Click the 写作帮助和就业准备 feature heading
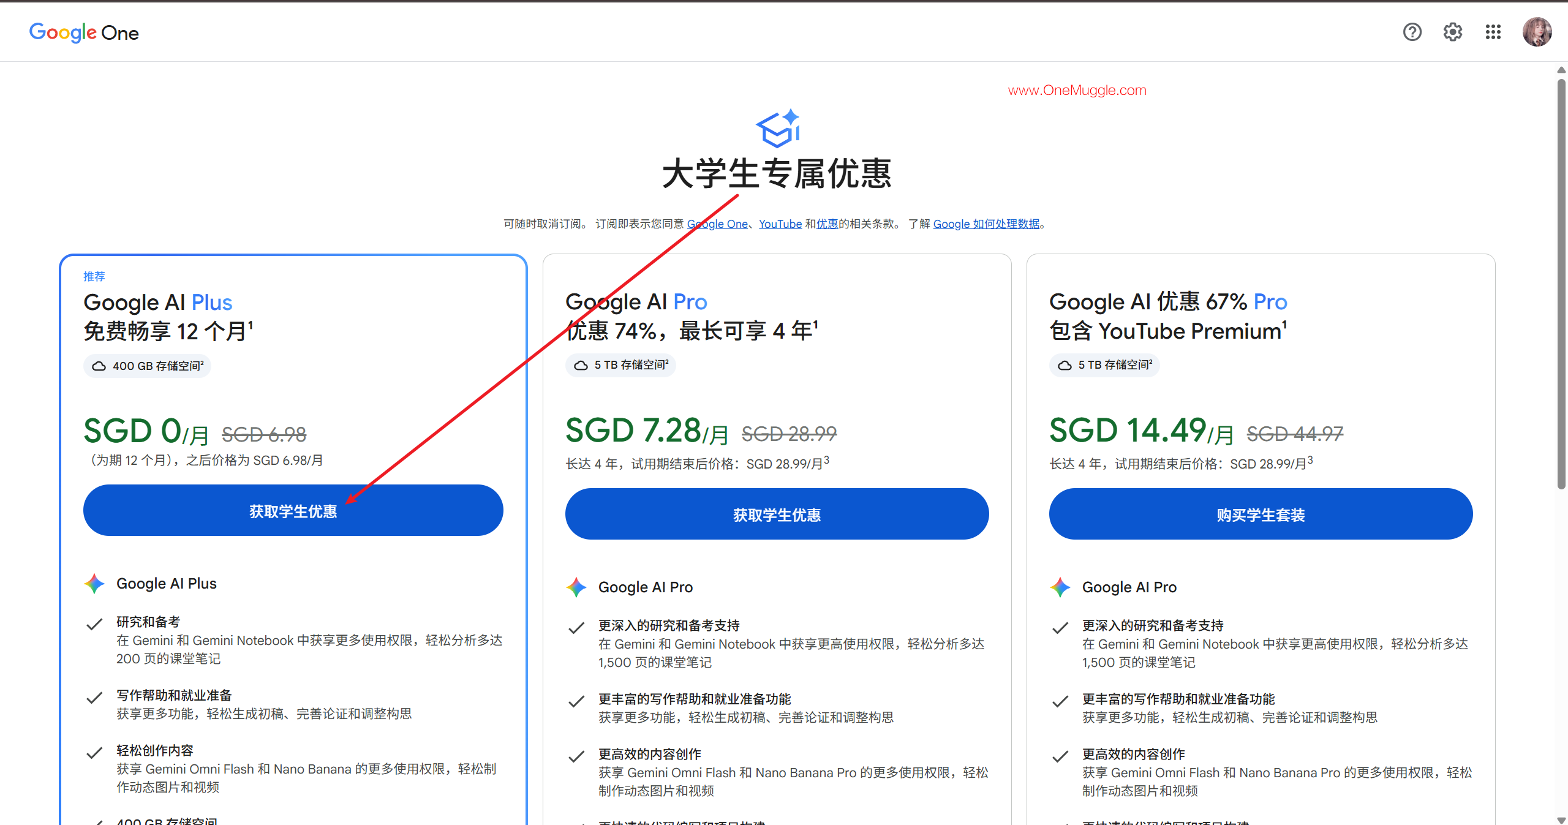 click(175, 696)
